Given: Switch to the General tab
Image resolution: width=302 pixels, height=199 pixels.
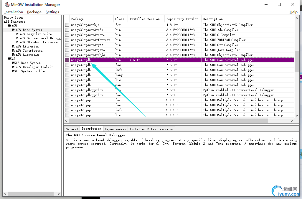Looking at the screenshot, I should pyautogui.click(x=72, y=129).
